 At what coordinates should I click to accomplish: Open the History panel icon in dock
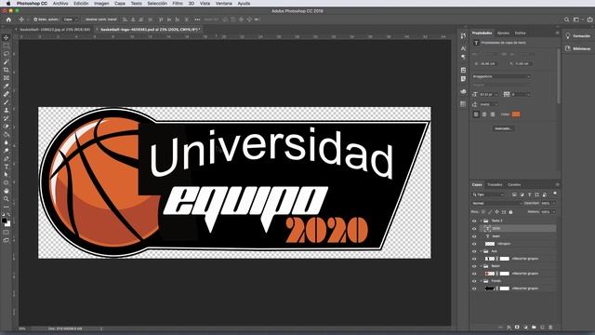tap(463, 35)
